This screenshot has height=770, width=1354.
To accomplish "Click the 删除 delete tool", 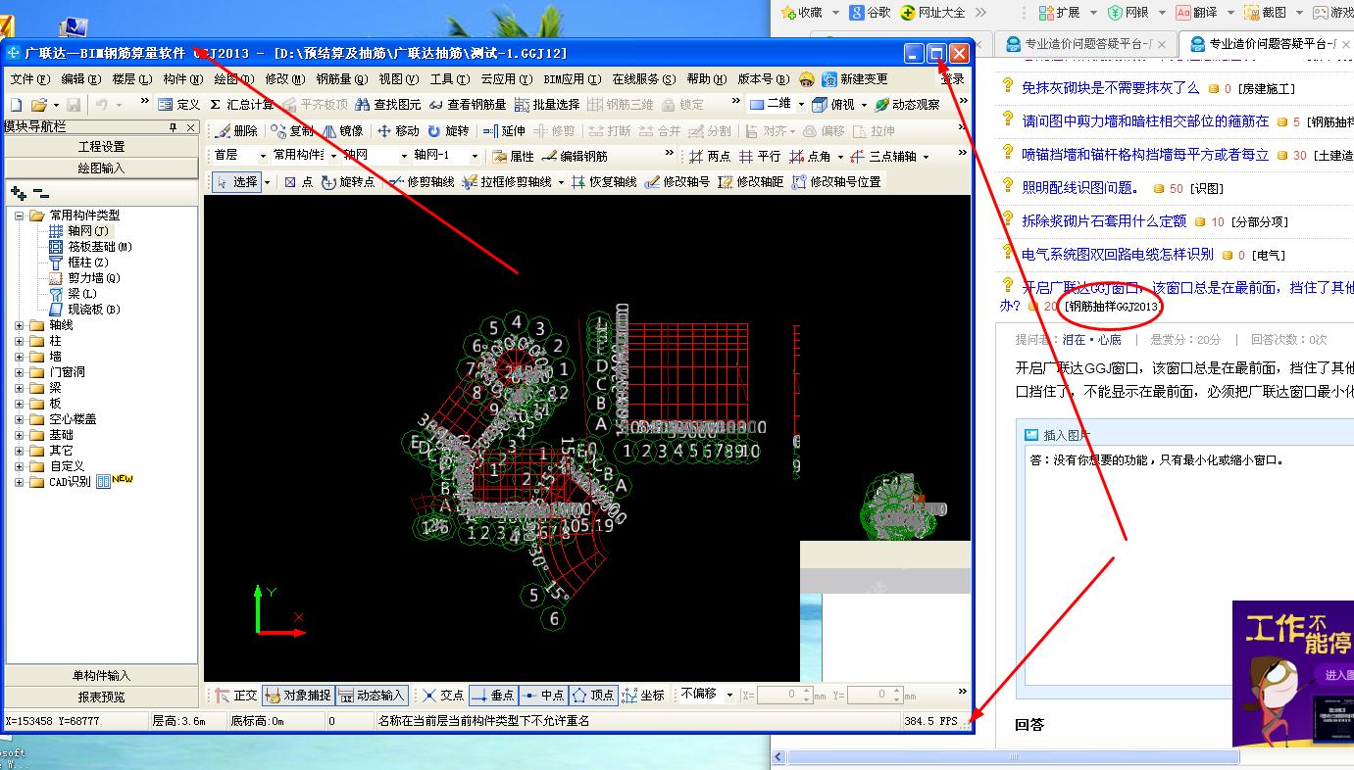I will [x=236, y=130].
